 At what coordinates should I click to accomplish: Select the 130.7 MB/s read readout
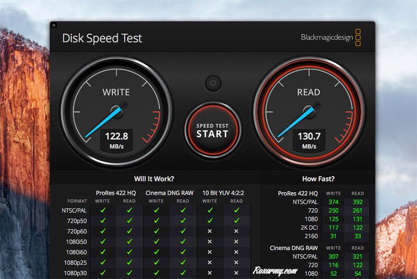coord(309,136)
